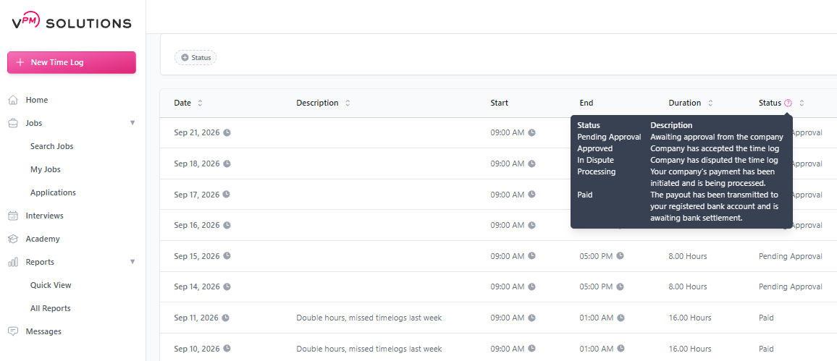Open Search Jobs in the sidebar
This screenshot has width=837, height=361.
click(x=52, y=146)
